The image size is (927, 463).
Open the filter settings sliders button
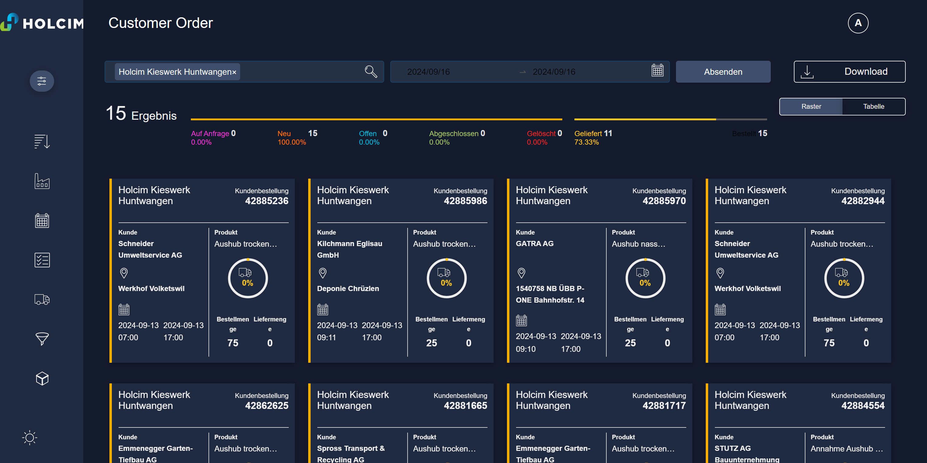coord(42,81)
